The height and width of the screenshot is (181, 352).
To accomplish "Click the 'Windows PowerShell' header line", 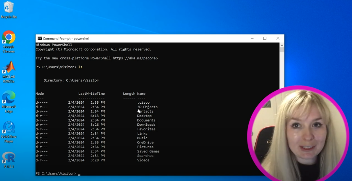I will click(x=54, y=45).
